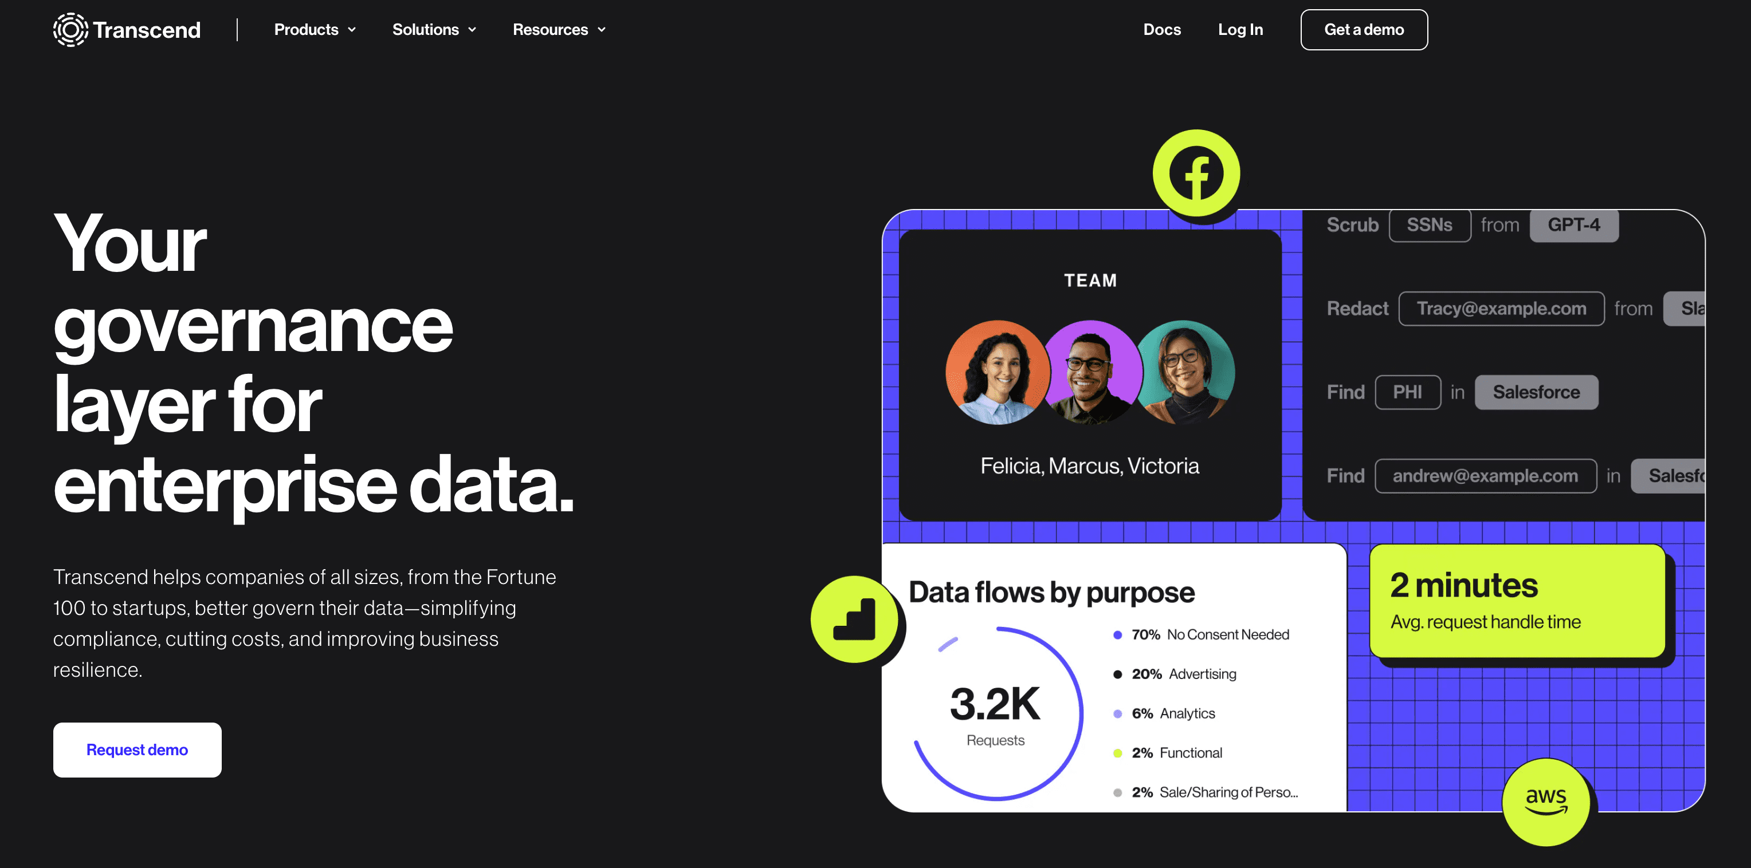Click the Tracy@example.com email field

(1501, 308)
